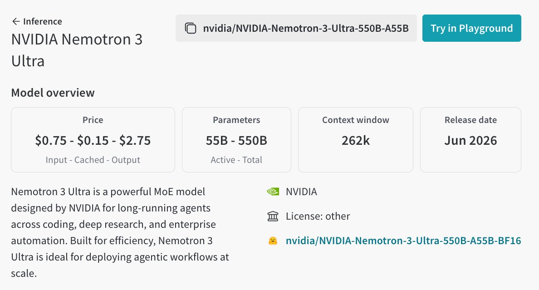Viewport: 539px width, 290px height.
Task: Click the Jun 2026 value
Action: coord(470,140)
